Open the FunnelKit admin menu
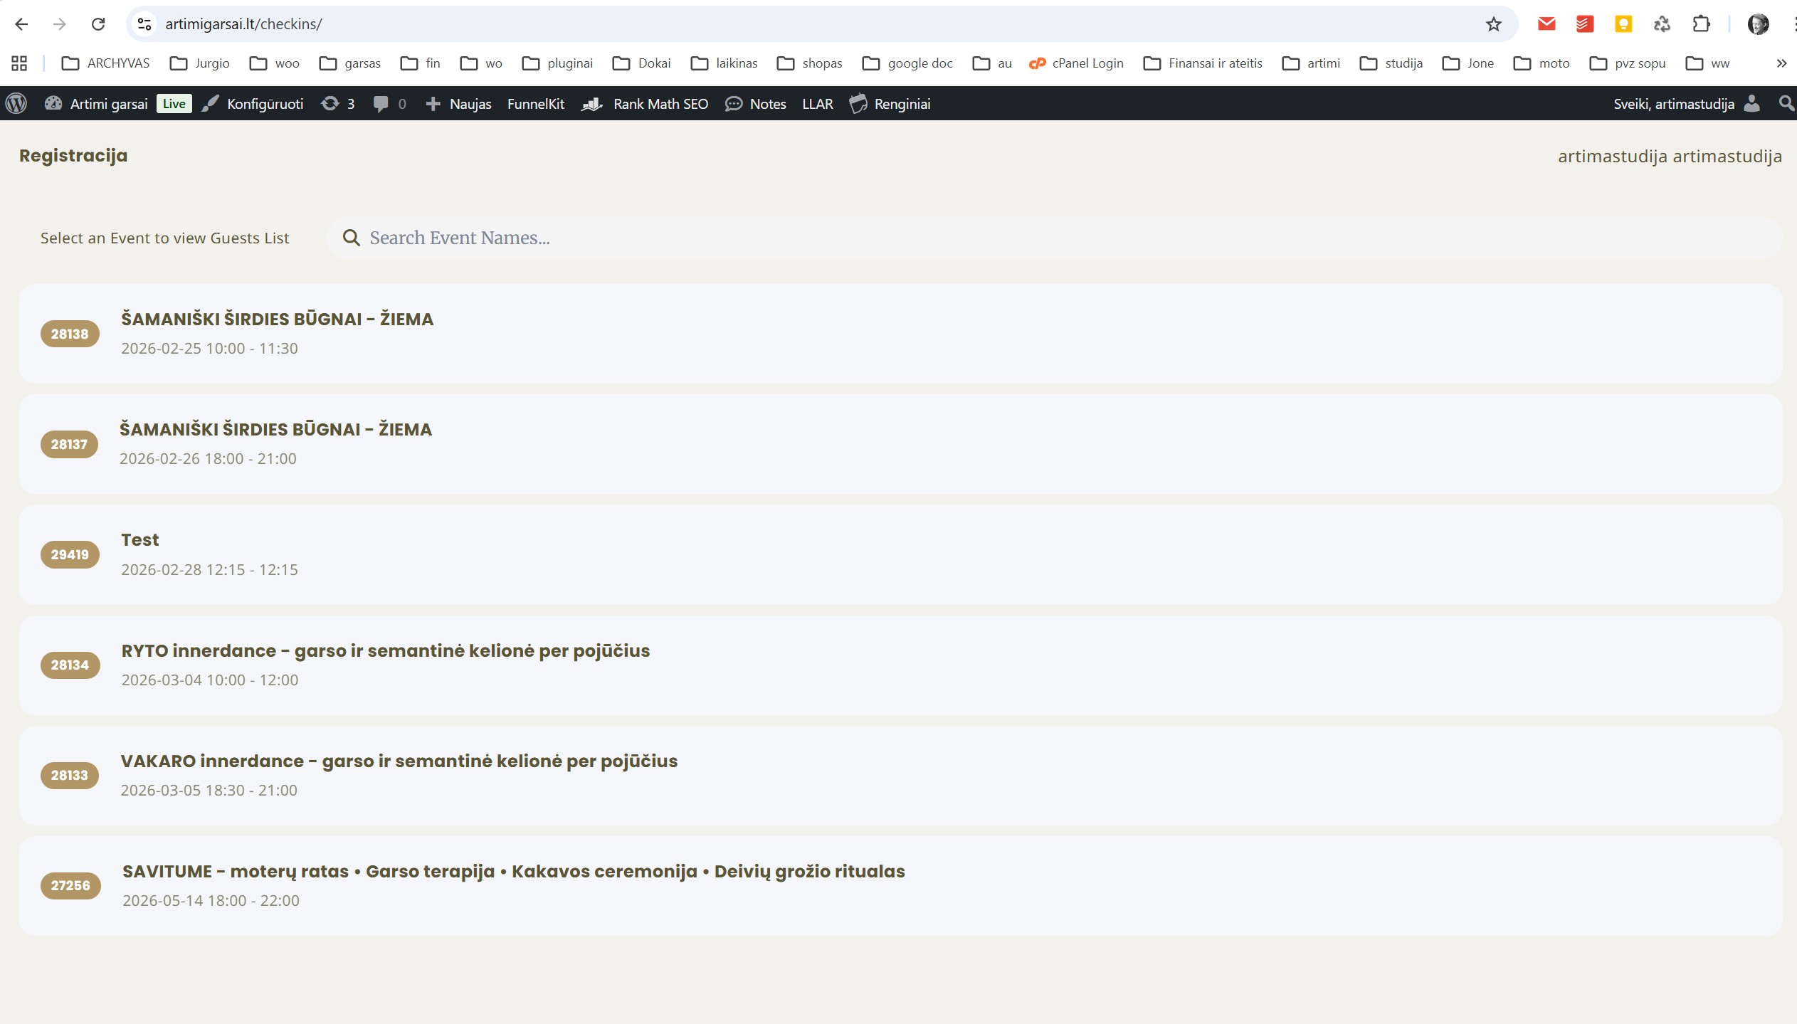 point(535,104)
